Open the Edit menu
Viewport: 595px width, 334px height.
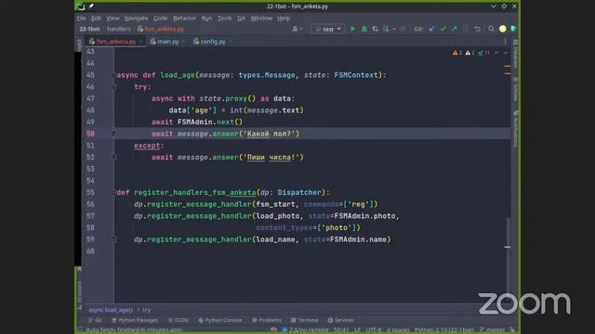96,18
